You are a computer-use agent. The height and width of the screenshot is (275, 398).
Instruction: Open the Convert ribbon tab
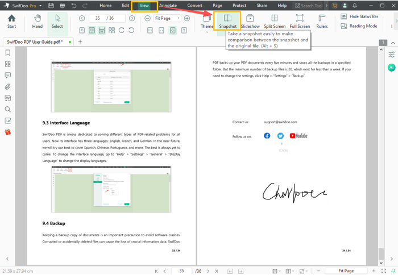coord(194,5)
